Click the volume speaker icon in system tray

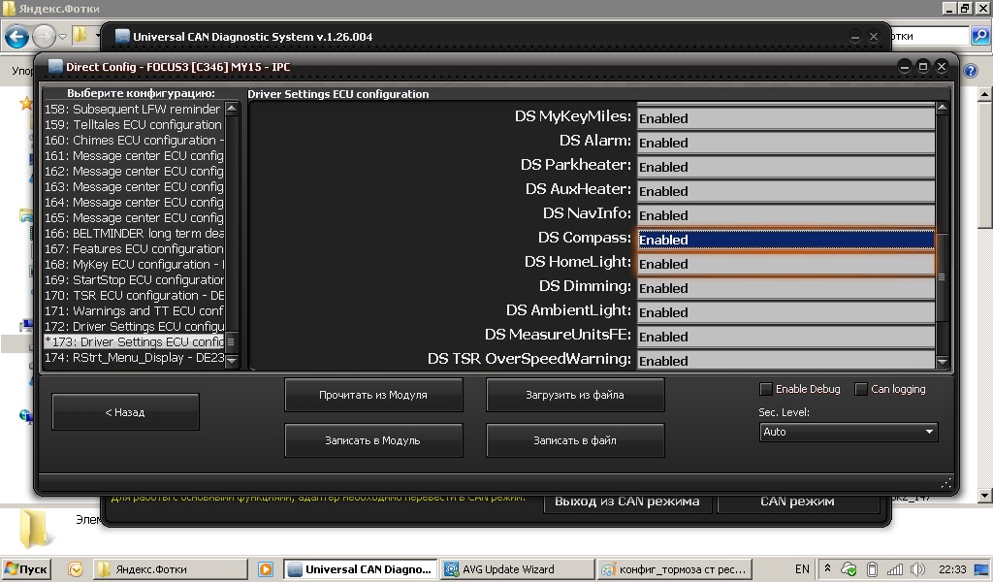917,569
